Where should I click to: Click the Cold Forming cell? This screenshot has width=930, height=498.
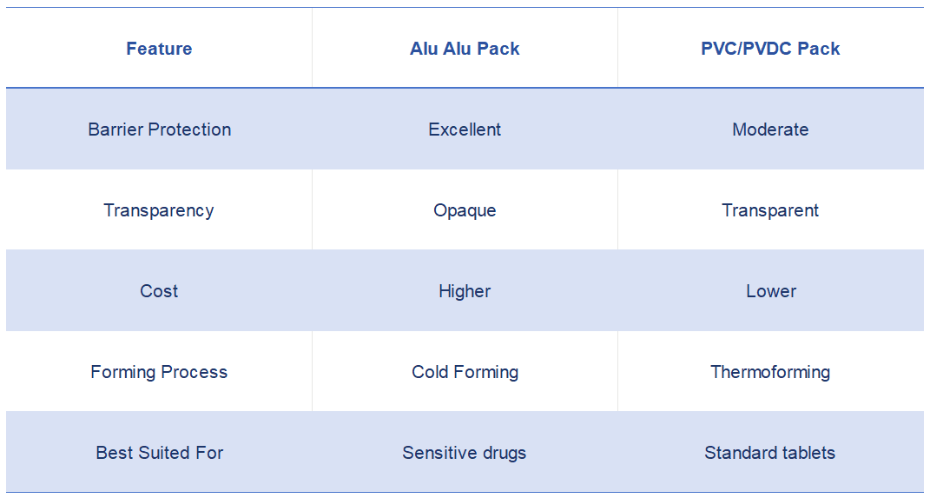(465, 372)
